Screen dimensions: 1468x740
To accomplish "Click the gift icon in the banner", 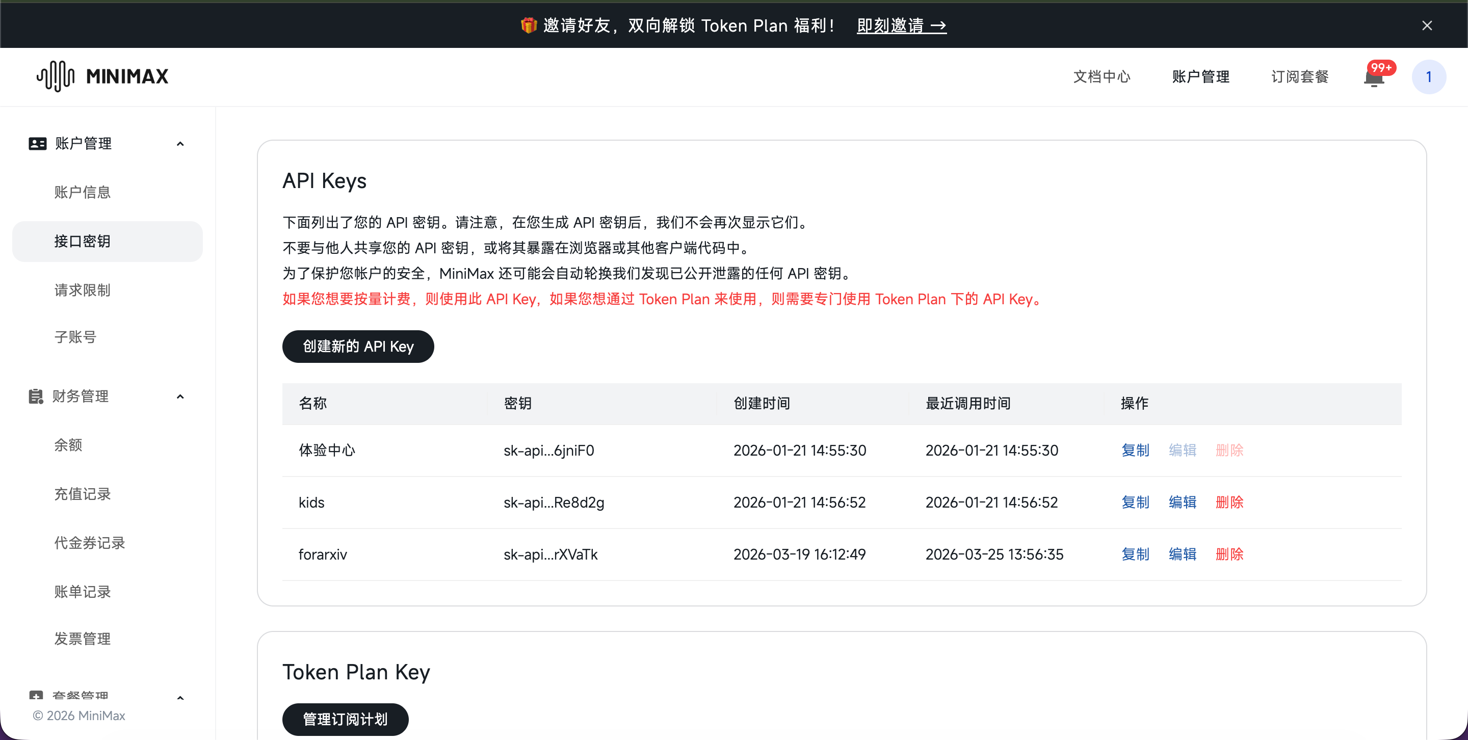I will 528,25.
